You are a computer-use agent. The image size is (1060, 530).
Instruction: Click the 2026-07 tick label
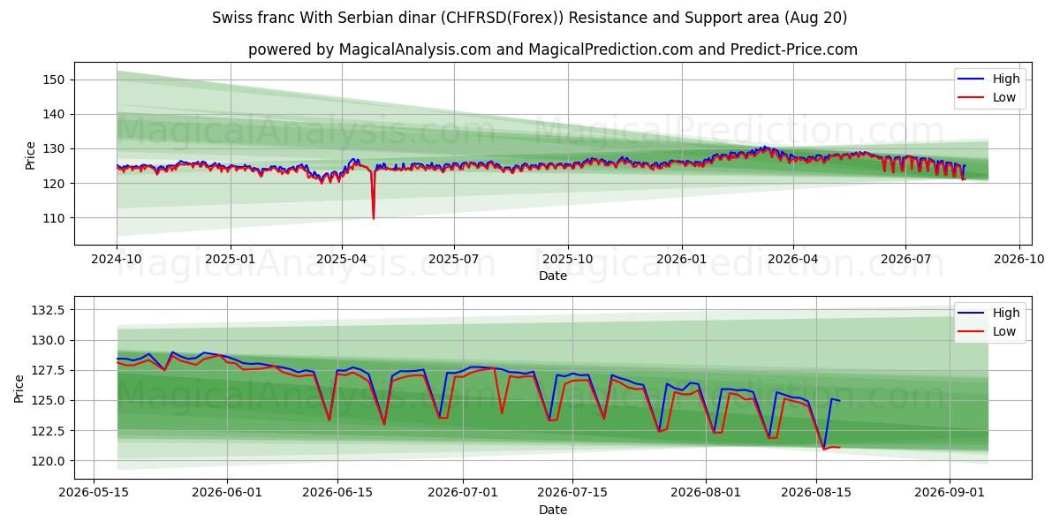point(905,259)
